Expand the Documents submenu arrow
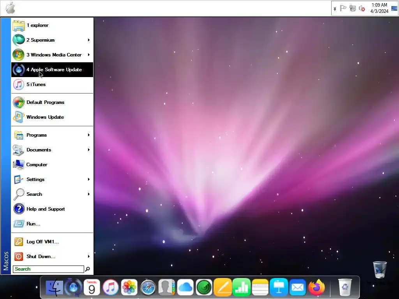This screenshot has height=299, width=399. (x=88, y=150)
